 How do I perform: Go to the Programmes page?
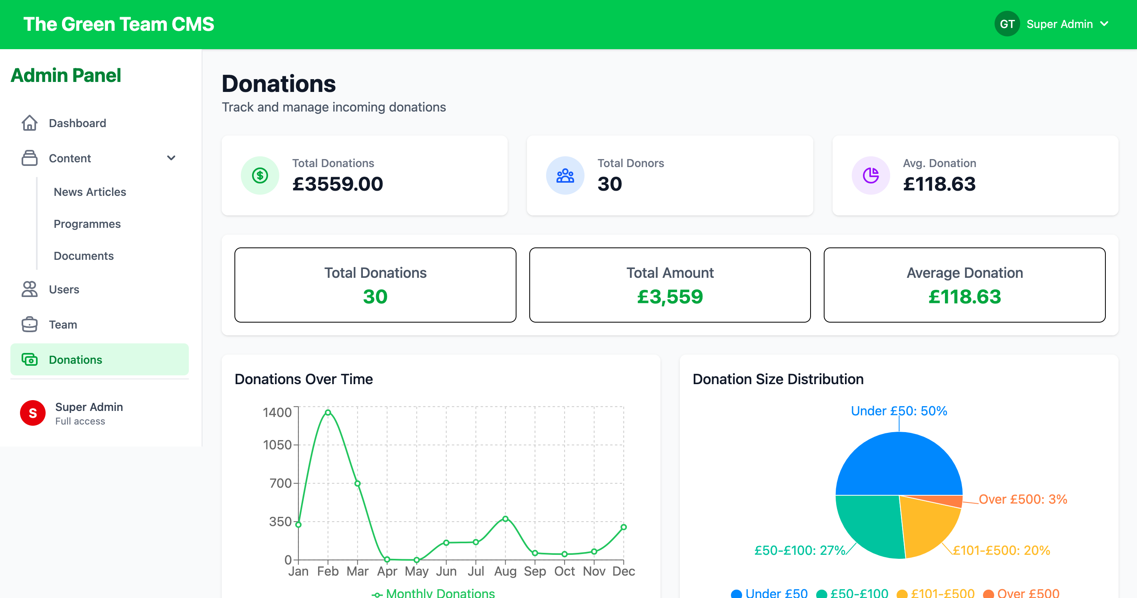(x=87, y=224)
